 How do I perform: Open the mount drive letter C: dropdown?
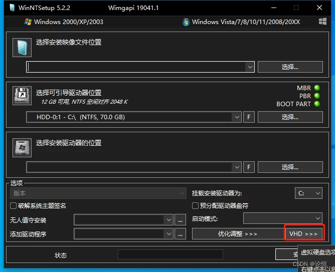click(x=308, y=193)
